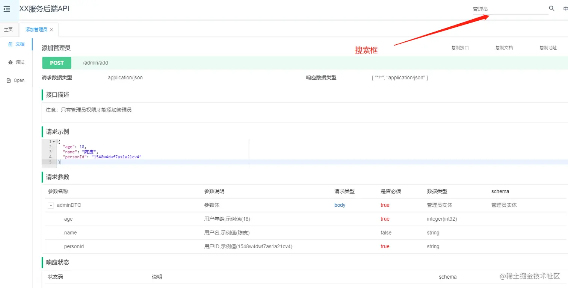Open the 文档 side tab
This screenshot has width=568, height=288.
(x=16, y=44)
